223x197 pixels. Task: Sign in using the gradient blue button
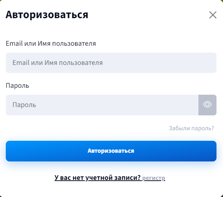[x=111, y=151]
